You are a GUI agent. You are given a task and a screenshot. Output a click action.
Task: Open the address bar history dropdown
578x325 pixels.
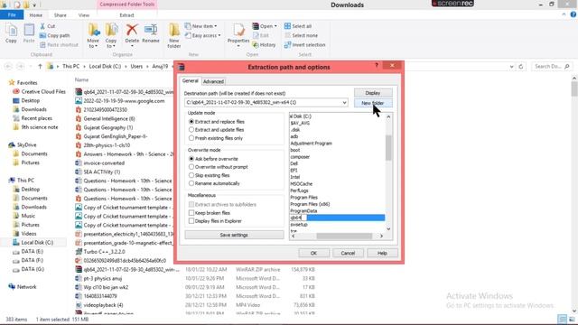(512, 66)
